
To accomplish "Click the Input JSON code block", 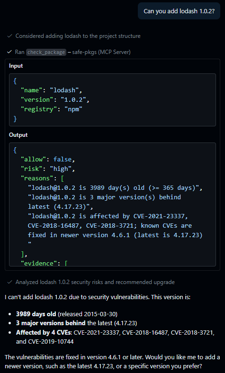I will (112, 100).
